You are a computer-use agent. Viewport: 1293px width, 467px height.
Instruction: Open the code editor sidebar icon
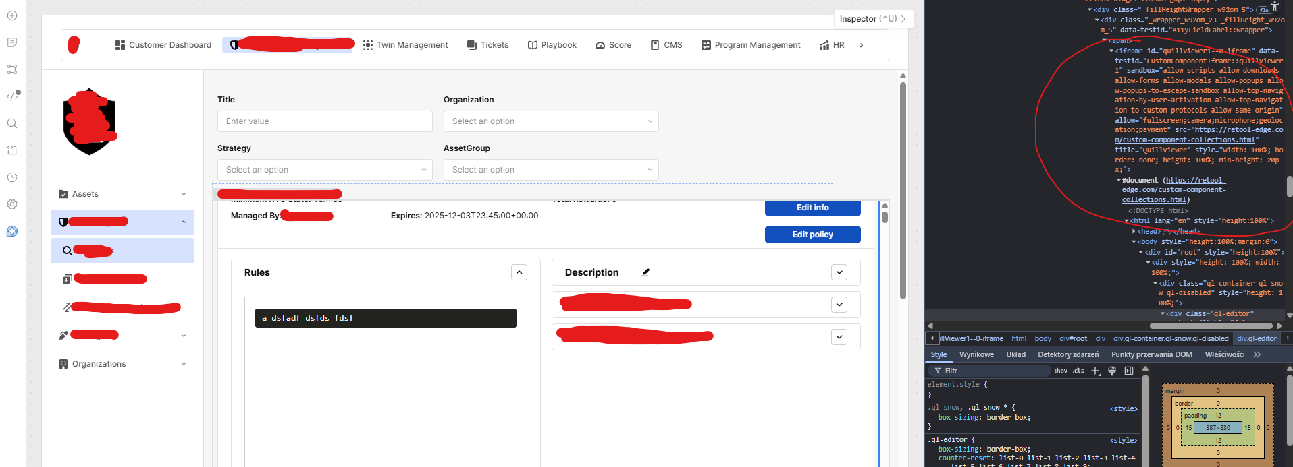(12, 96)
